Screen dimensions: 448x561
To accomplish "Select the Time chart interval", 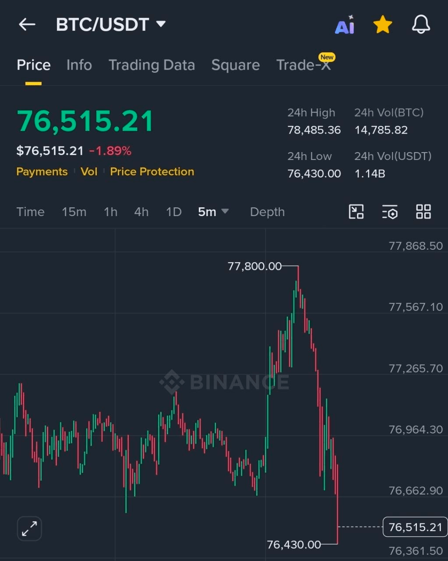I will coord(31,212).
